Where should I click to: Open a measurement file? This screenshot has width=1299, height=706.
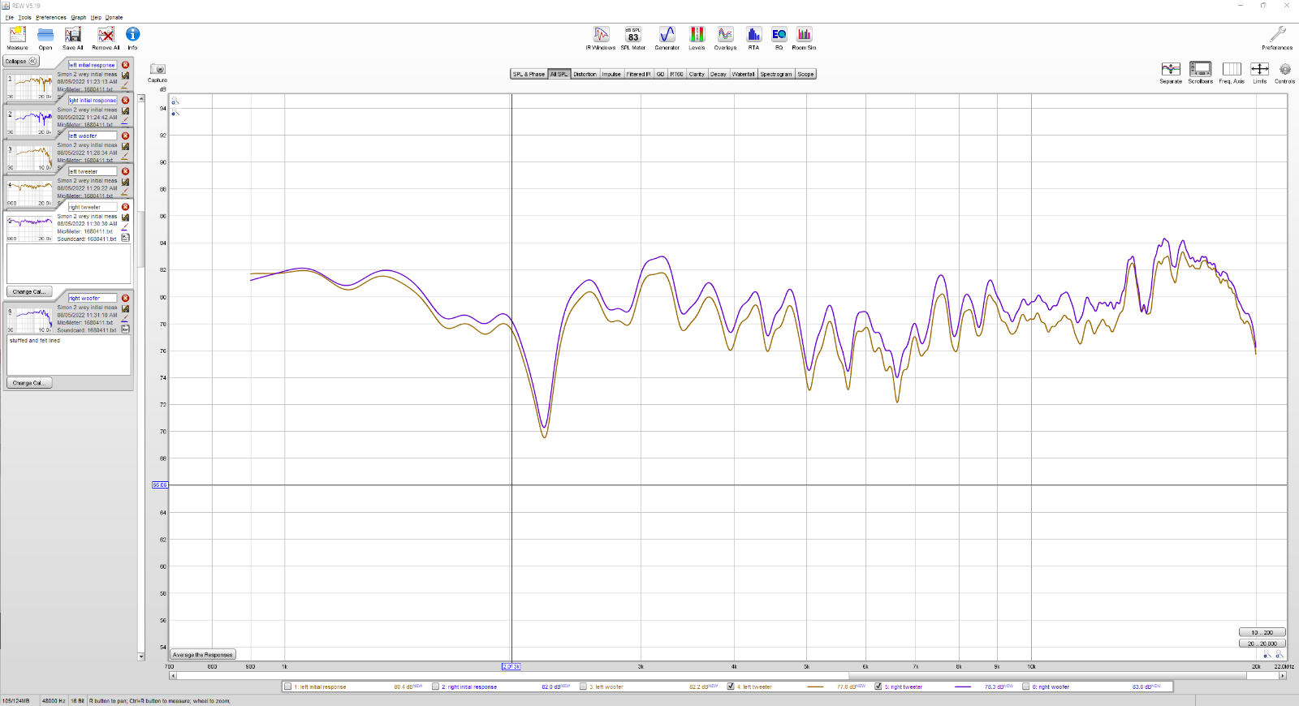point(45,37)
